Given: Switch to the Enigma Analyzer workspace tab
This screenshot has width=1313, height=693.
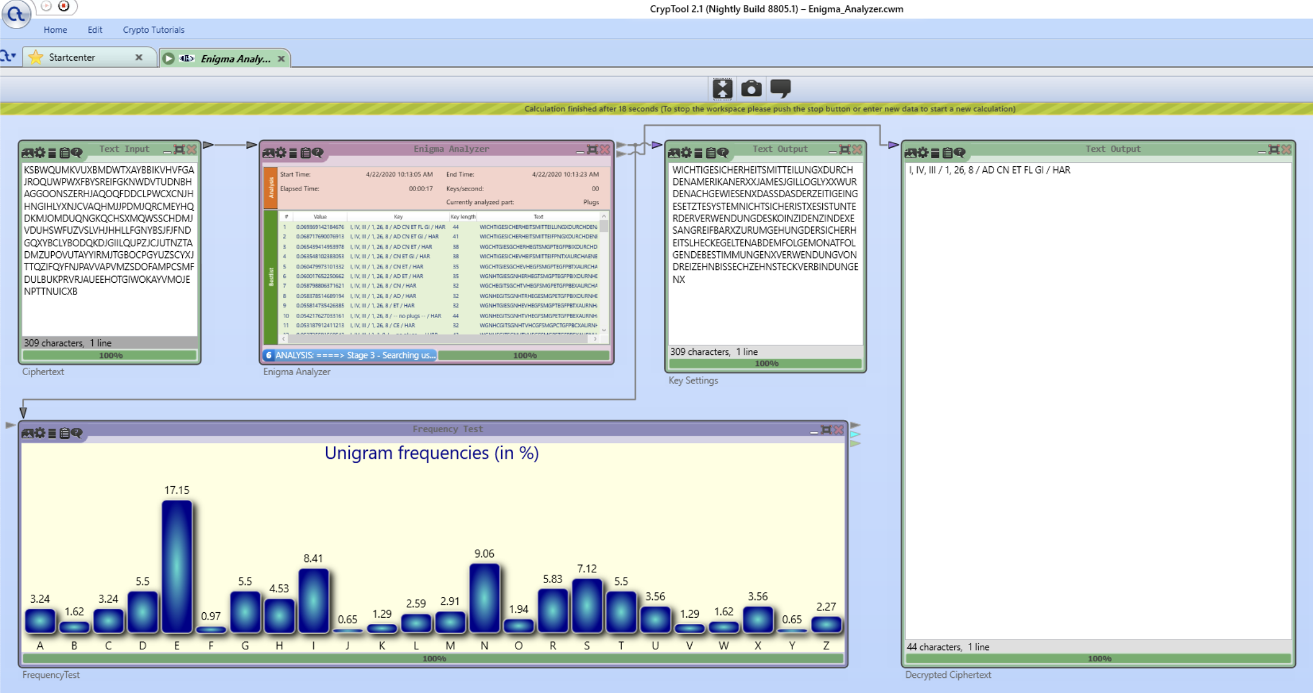Looking at the screenshot, I should pyautogui.click(x=225, y=58).
